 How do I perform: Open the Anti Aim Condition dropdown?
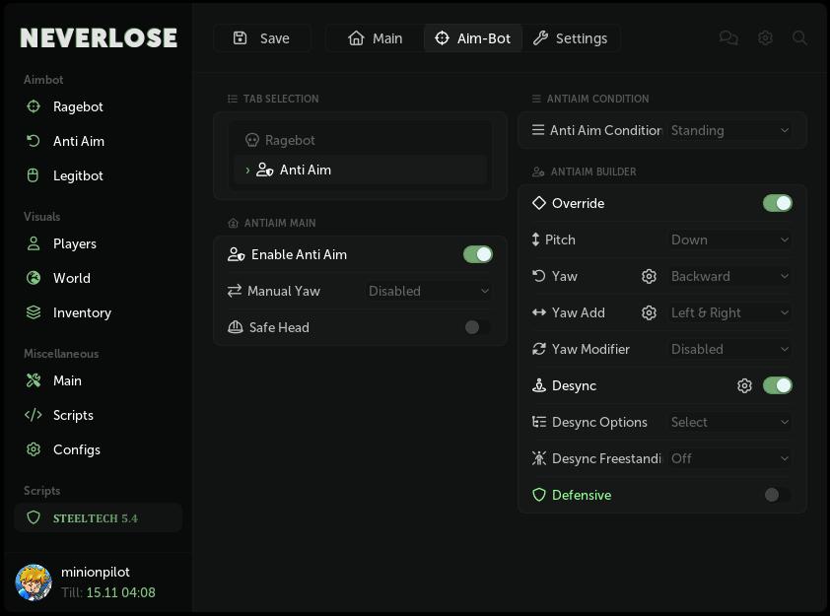[x=729, y=130]
